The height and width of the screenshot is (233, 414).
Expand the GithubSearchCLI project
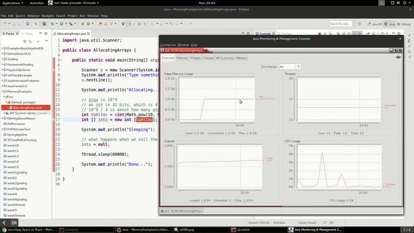[3, 54]
